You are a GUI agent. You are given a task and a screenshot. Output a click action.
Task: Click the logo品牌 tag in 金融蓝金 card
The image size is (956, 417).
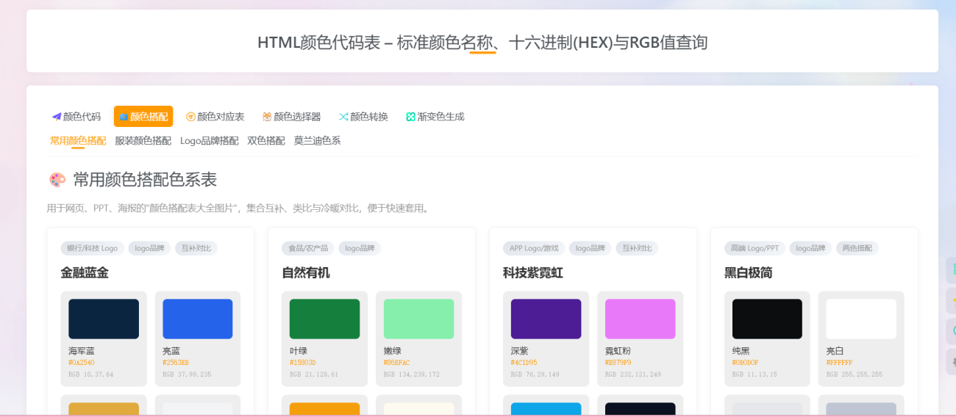(149, 248)
